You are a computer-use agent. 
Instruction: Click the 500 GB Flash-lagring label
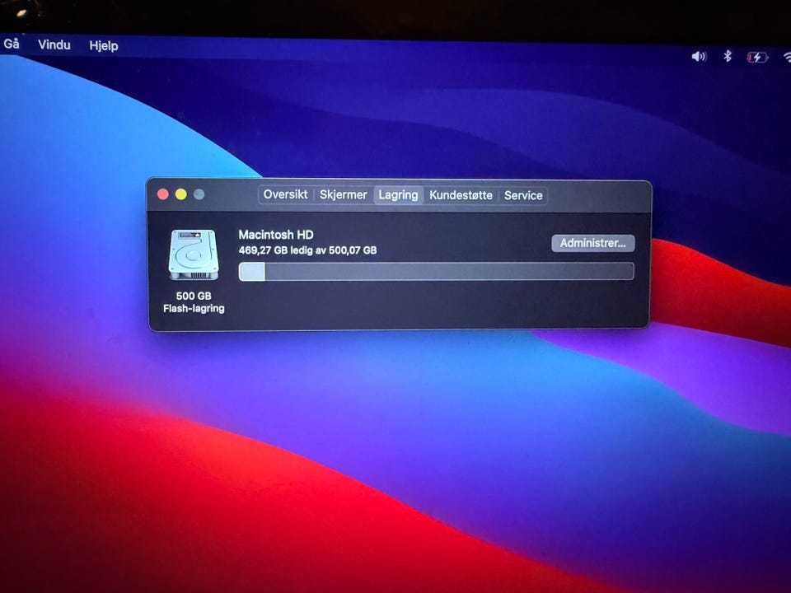(x=194, y=302)
